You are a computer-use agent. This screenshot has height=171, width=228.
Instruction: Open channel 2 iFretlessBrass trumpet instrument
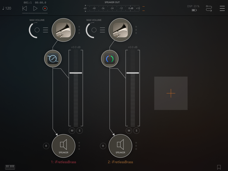coord(120,30)
